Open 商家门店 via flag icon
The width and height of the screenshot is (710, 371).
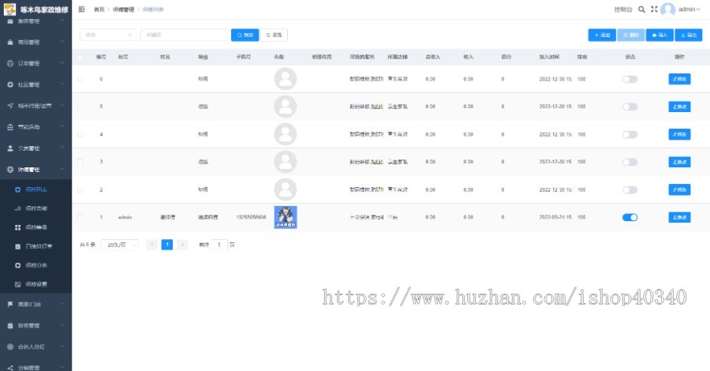(10, 305)
